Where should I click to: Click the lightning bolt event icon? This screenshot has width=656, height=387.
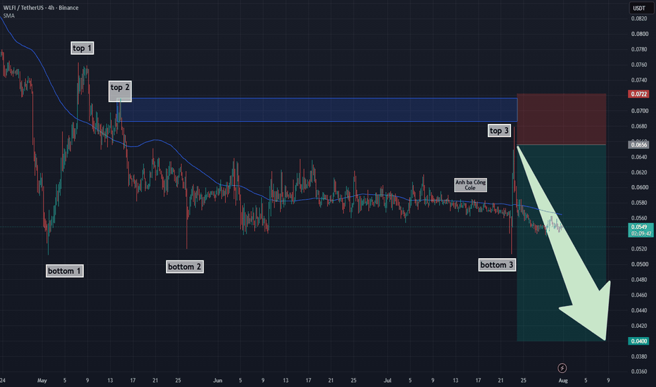click(x=562, y=368)
